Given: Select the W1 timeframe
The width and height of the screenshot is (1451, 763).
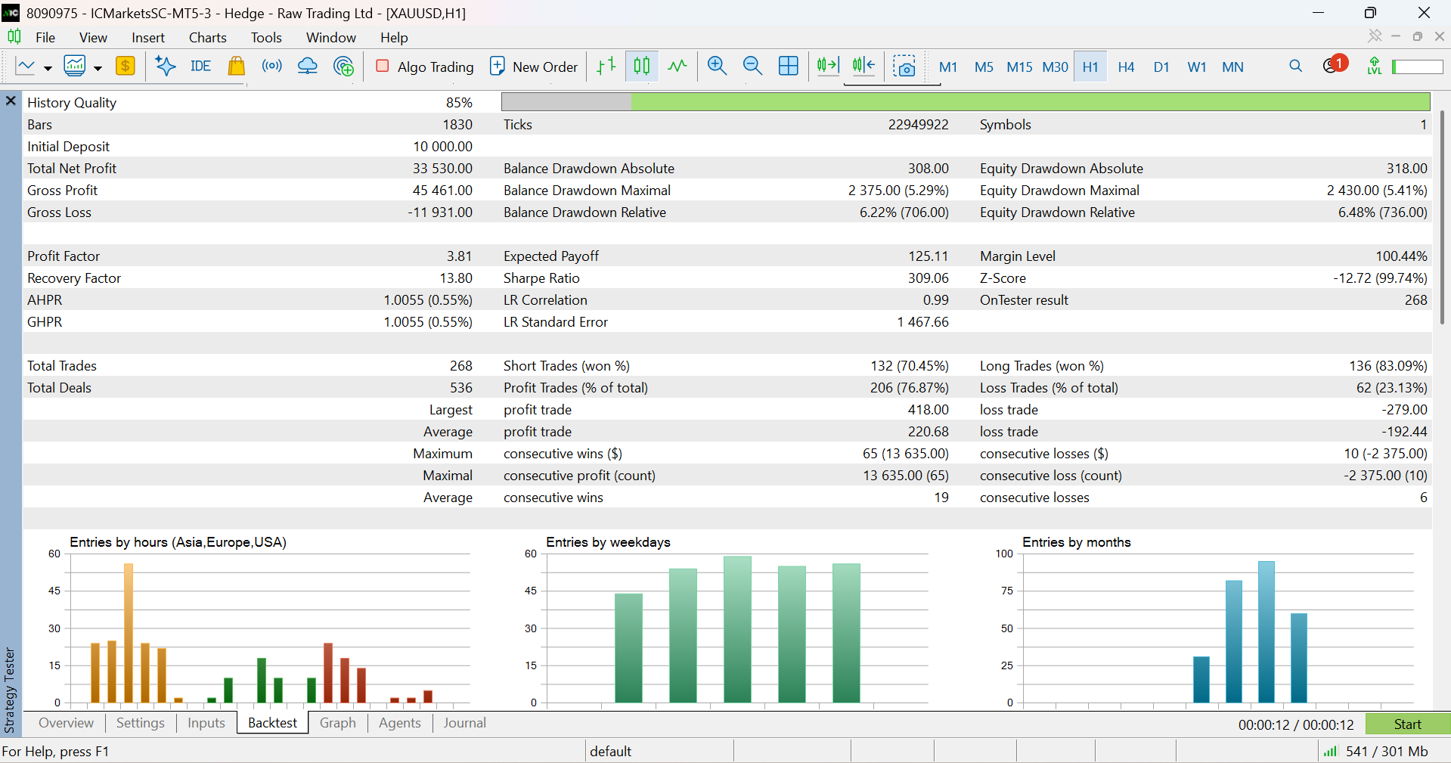Looking at the screenshot, I should point(1197,67).
